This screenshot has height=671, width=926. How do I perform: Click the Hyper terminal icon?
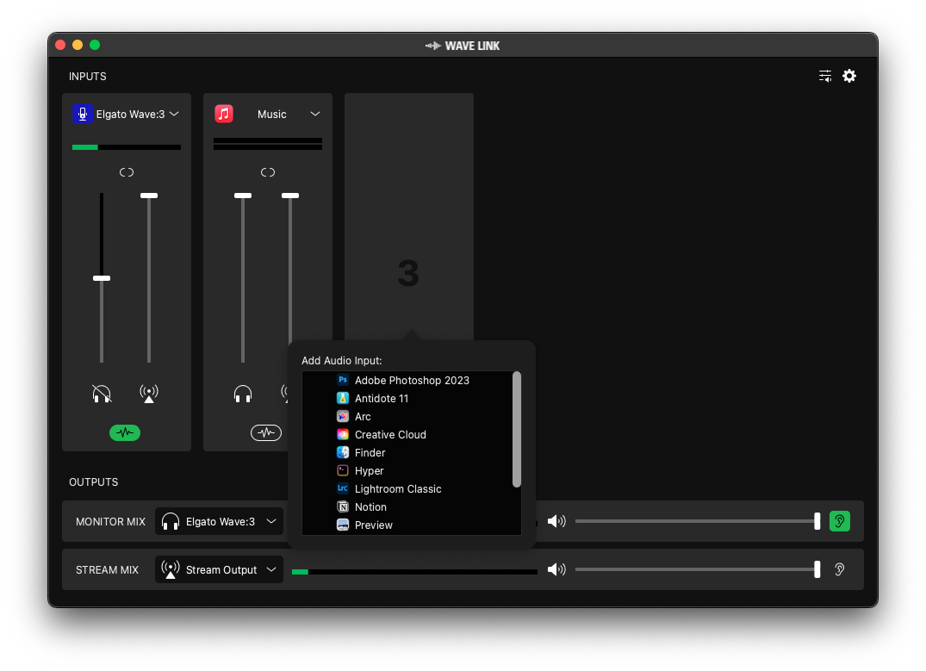pos(343,471)
